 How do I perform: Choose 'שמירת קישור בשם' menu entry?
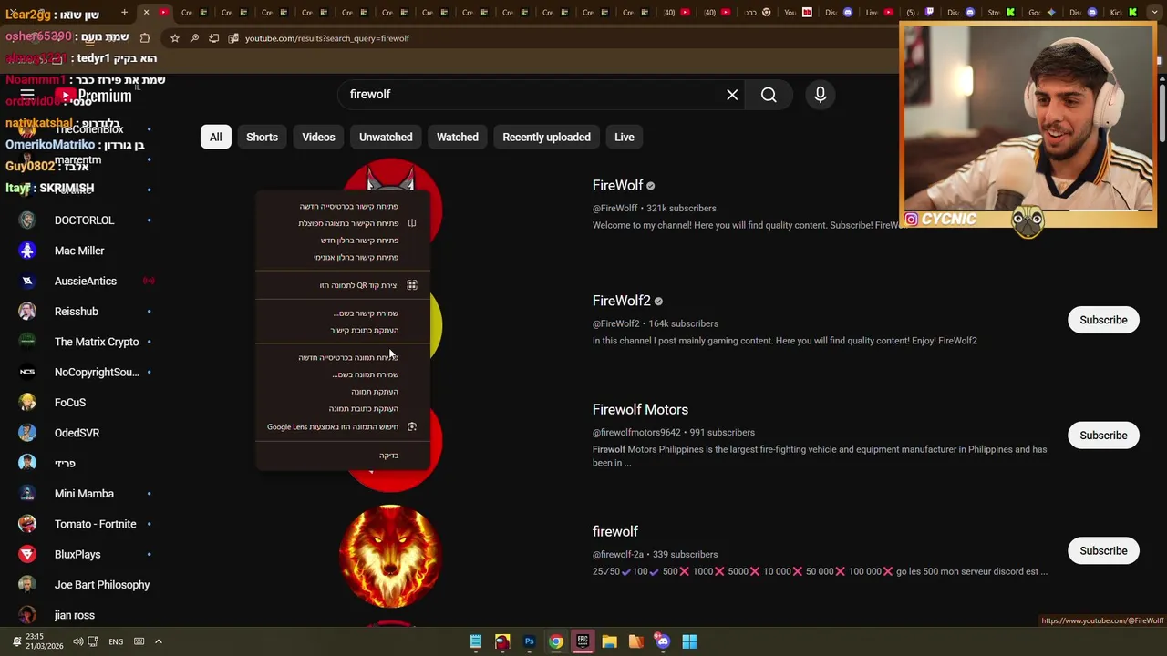pyautogui.click(x=343, y=313)
